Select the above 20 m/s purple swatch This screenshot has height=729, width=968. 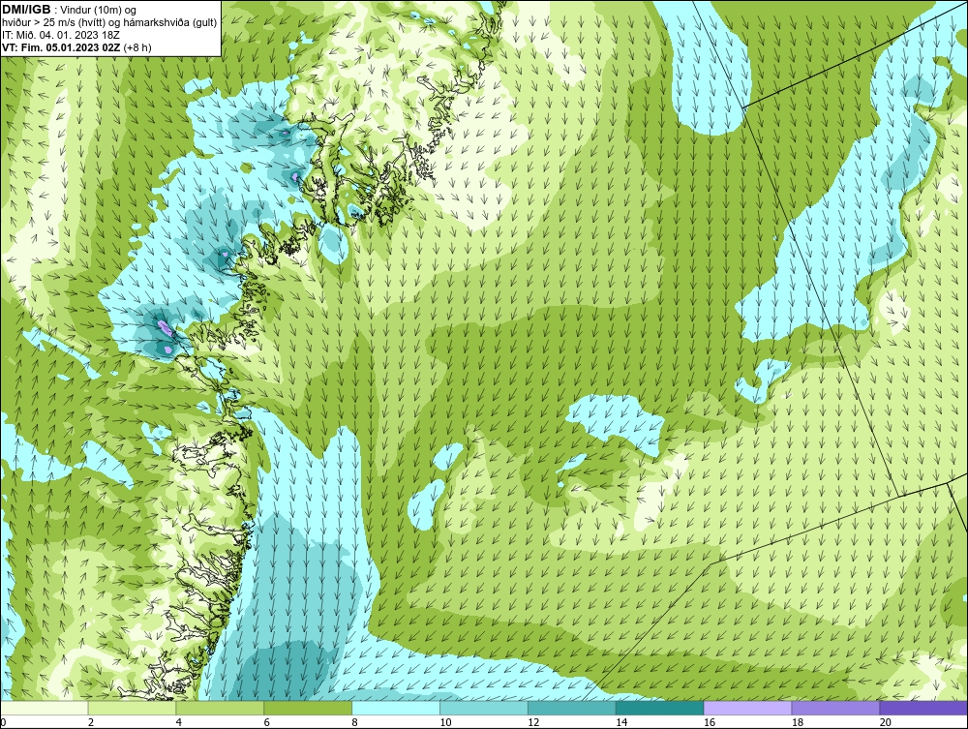tap(923, 708)
